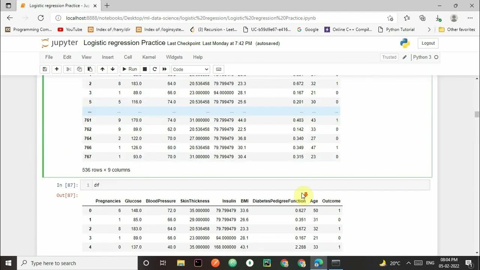Restart the kernel icon

(154, 69)
